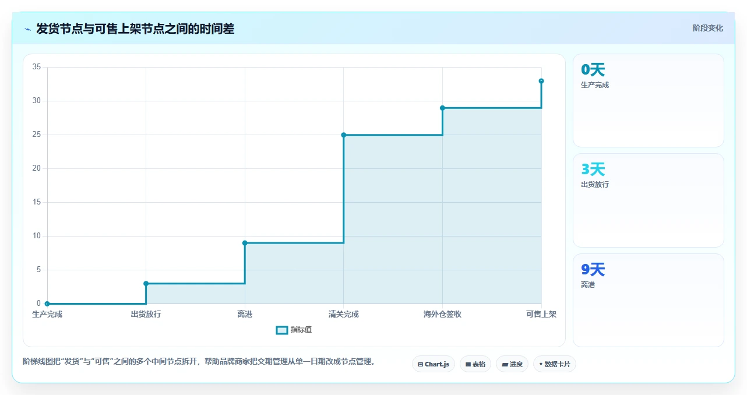Click the data point at 生产完成
Screen dimensions: 747x395
point(47,304)
